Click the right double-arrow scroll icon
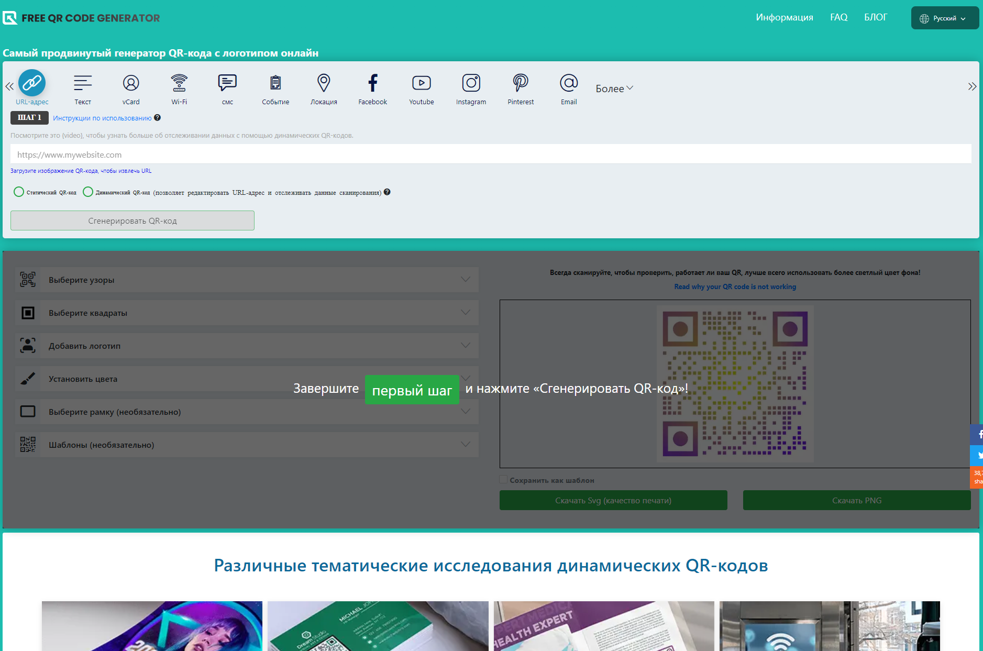 [972, 86]
